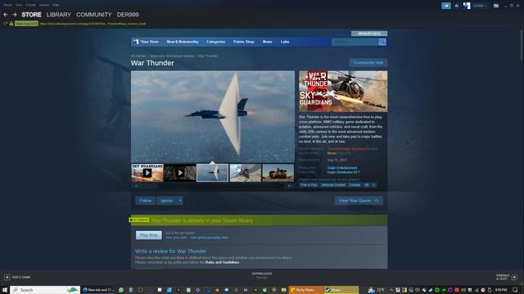This screenshot has width=524, height=294.
Task: Click the thumbnail strip scrollbar
Action: point(213,185)
